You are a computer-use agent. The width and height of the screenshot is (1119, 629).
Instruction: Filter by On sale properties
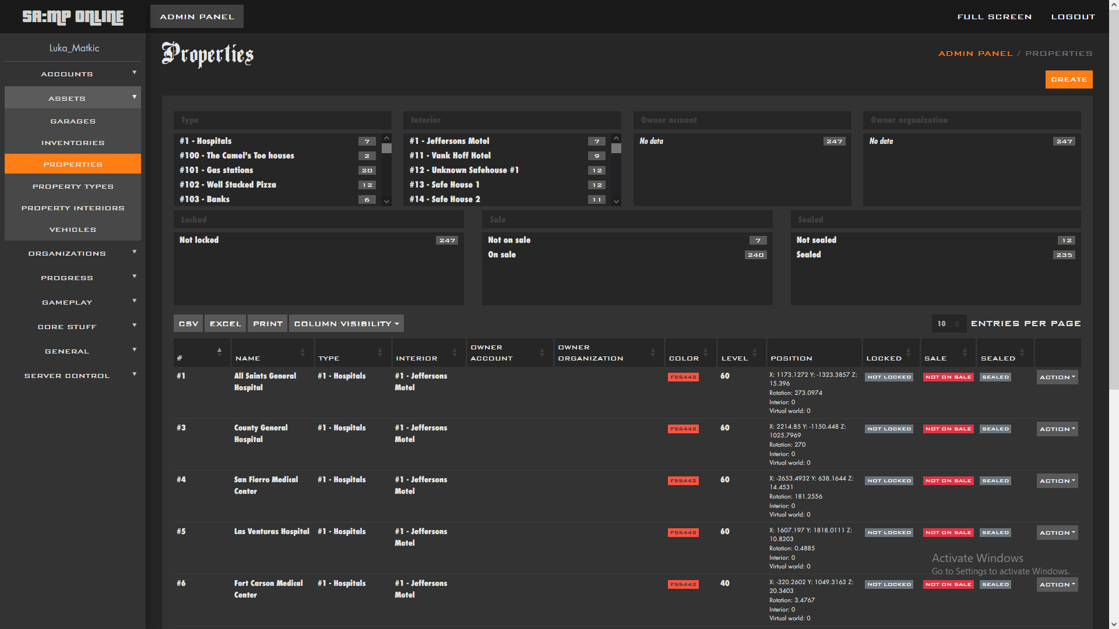(x=502, y=255)
